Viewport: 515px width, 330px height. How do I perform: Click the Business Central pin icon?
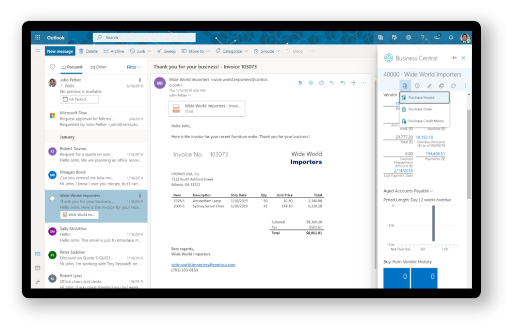point(454,58)
